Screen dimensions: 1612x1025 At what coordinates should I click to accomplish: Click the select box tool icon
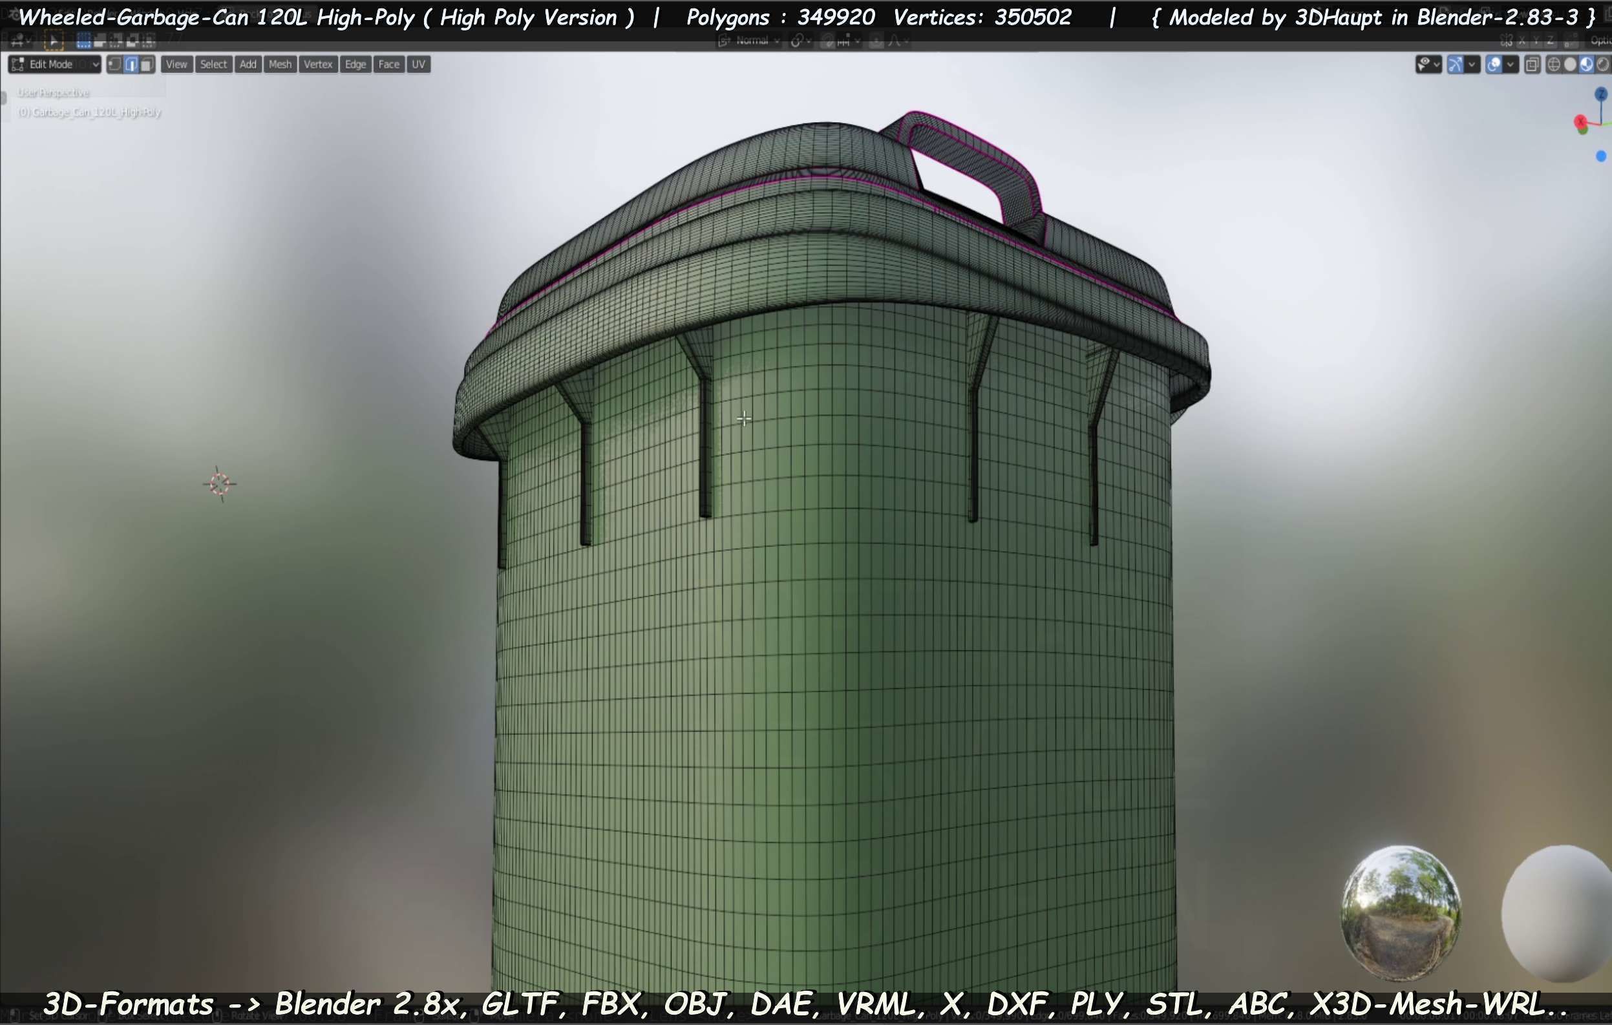[x=53, y=41]
